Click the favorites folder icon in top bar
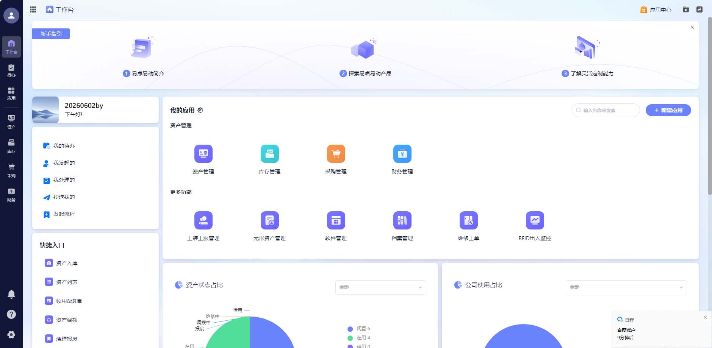 (x=686, y=9)
